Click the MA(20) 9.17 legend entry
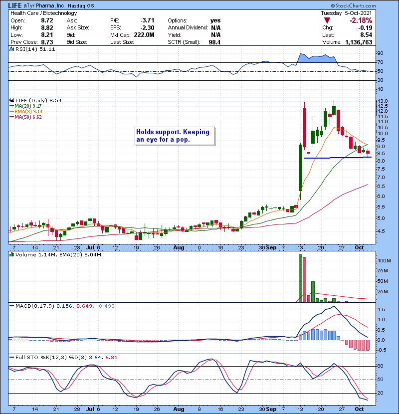The height and width of the screenshot is (414, 399). (x=25, y=106)
